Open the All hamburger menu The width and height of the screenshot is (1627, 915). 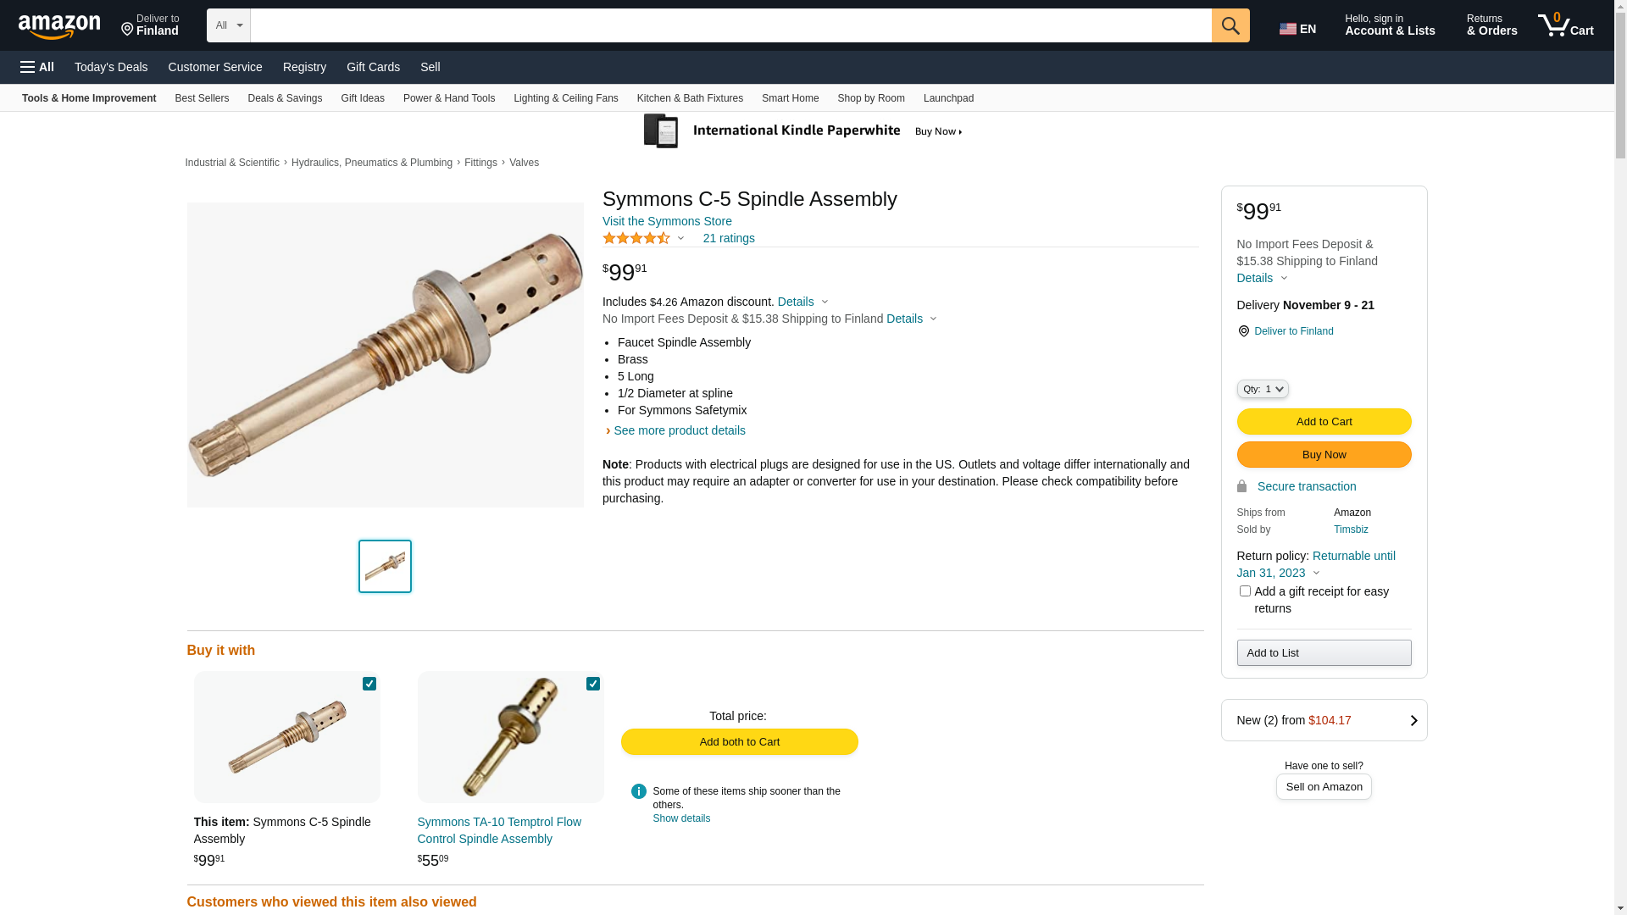(37, 67)
